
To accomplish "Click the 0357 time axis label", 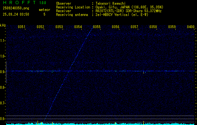I will click(134, 27).
